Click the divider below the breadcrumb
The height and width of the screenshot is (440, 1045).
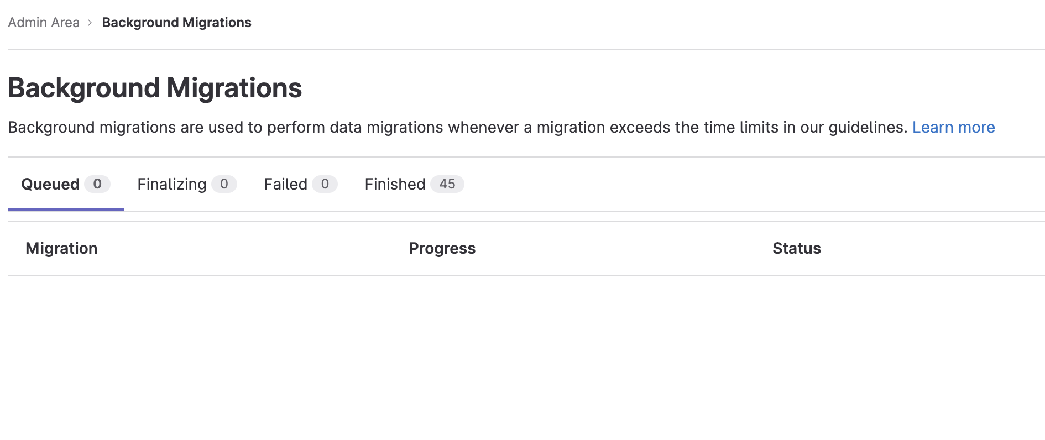522,49
